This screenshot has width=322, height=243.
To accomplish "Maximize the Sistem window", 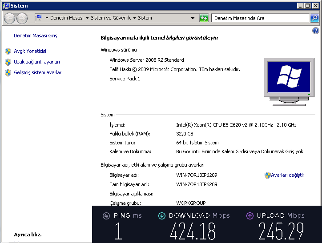I will (x=308, y=6).
